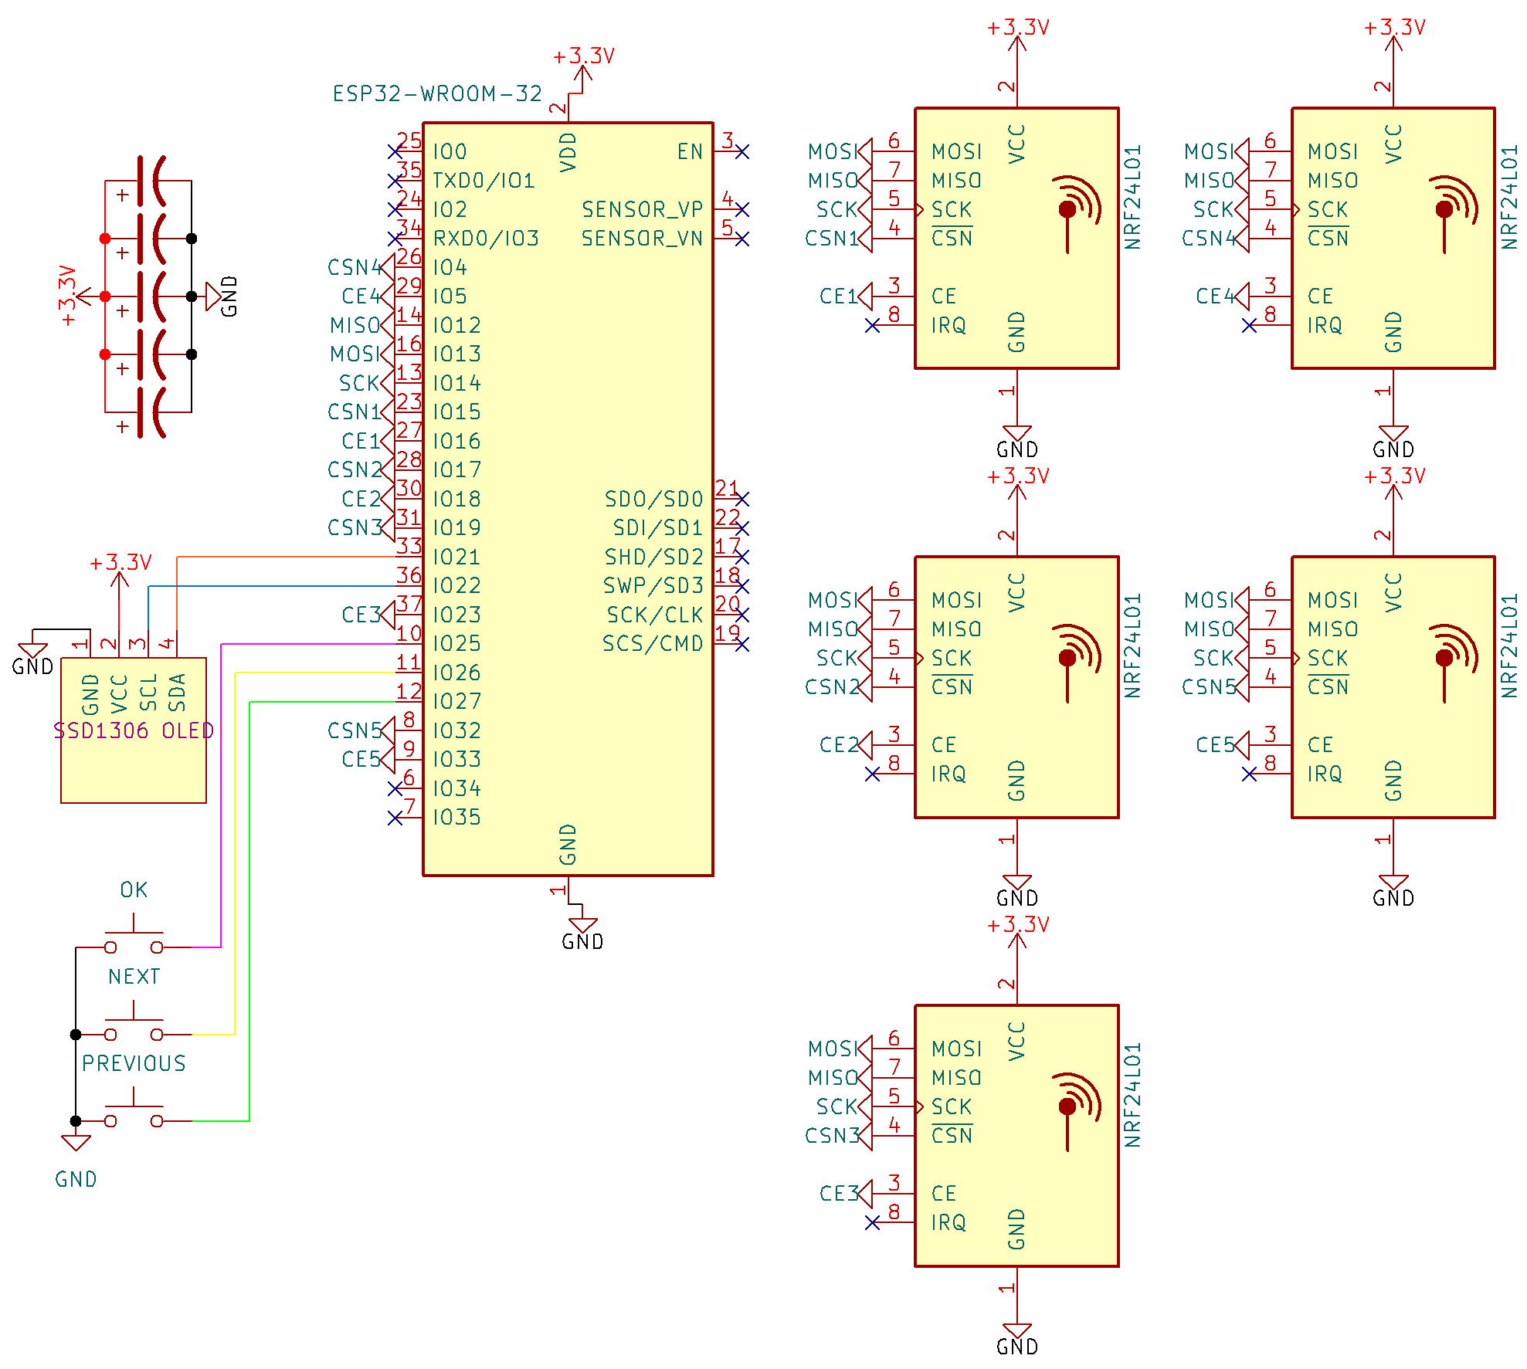Click the SENSOR_VP pin label
Screen dimensions: 1527x1369
click(x=642, y=210)
